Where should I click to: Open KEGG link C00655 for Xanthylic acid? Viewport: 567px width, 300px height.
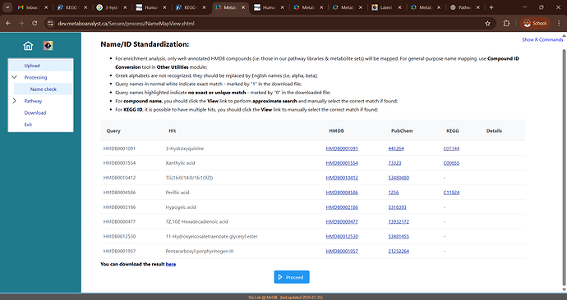(451, 163)
